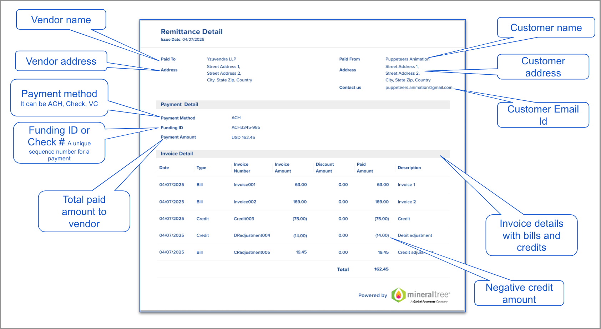Select the Payment Detail section header
The image size is (601, 329).
point(179,104)
